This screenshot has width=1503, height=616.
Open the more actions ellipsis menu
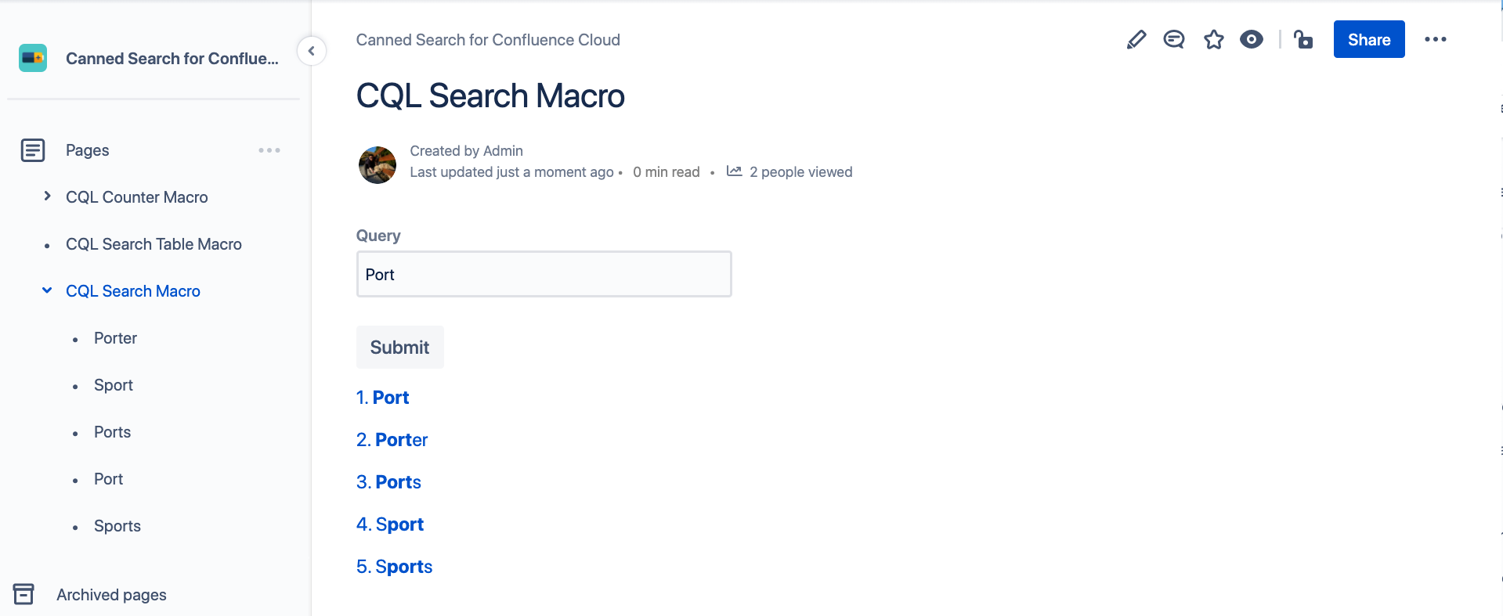coord(1435,39)
